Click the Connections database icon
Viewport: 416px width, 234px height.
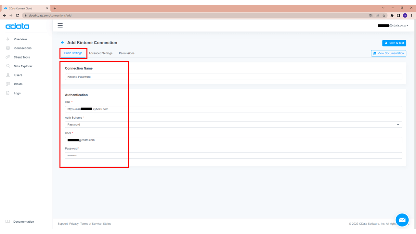click(8, 48)
